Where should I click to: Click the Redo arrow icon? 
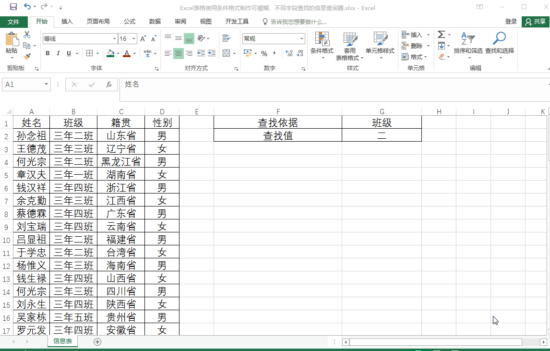point(44,6)
